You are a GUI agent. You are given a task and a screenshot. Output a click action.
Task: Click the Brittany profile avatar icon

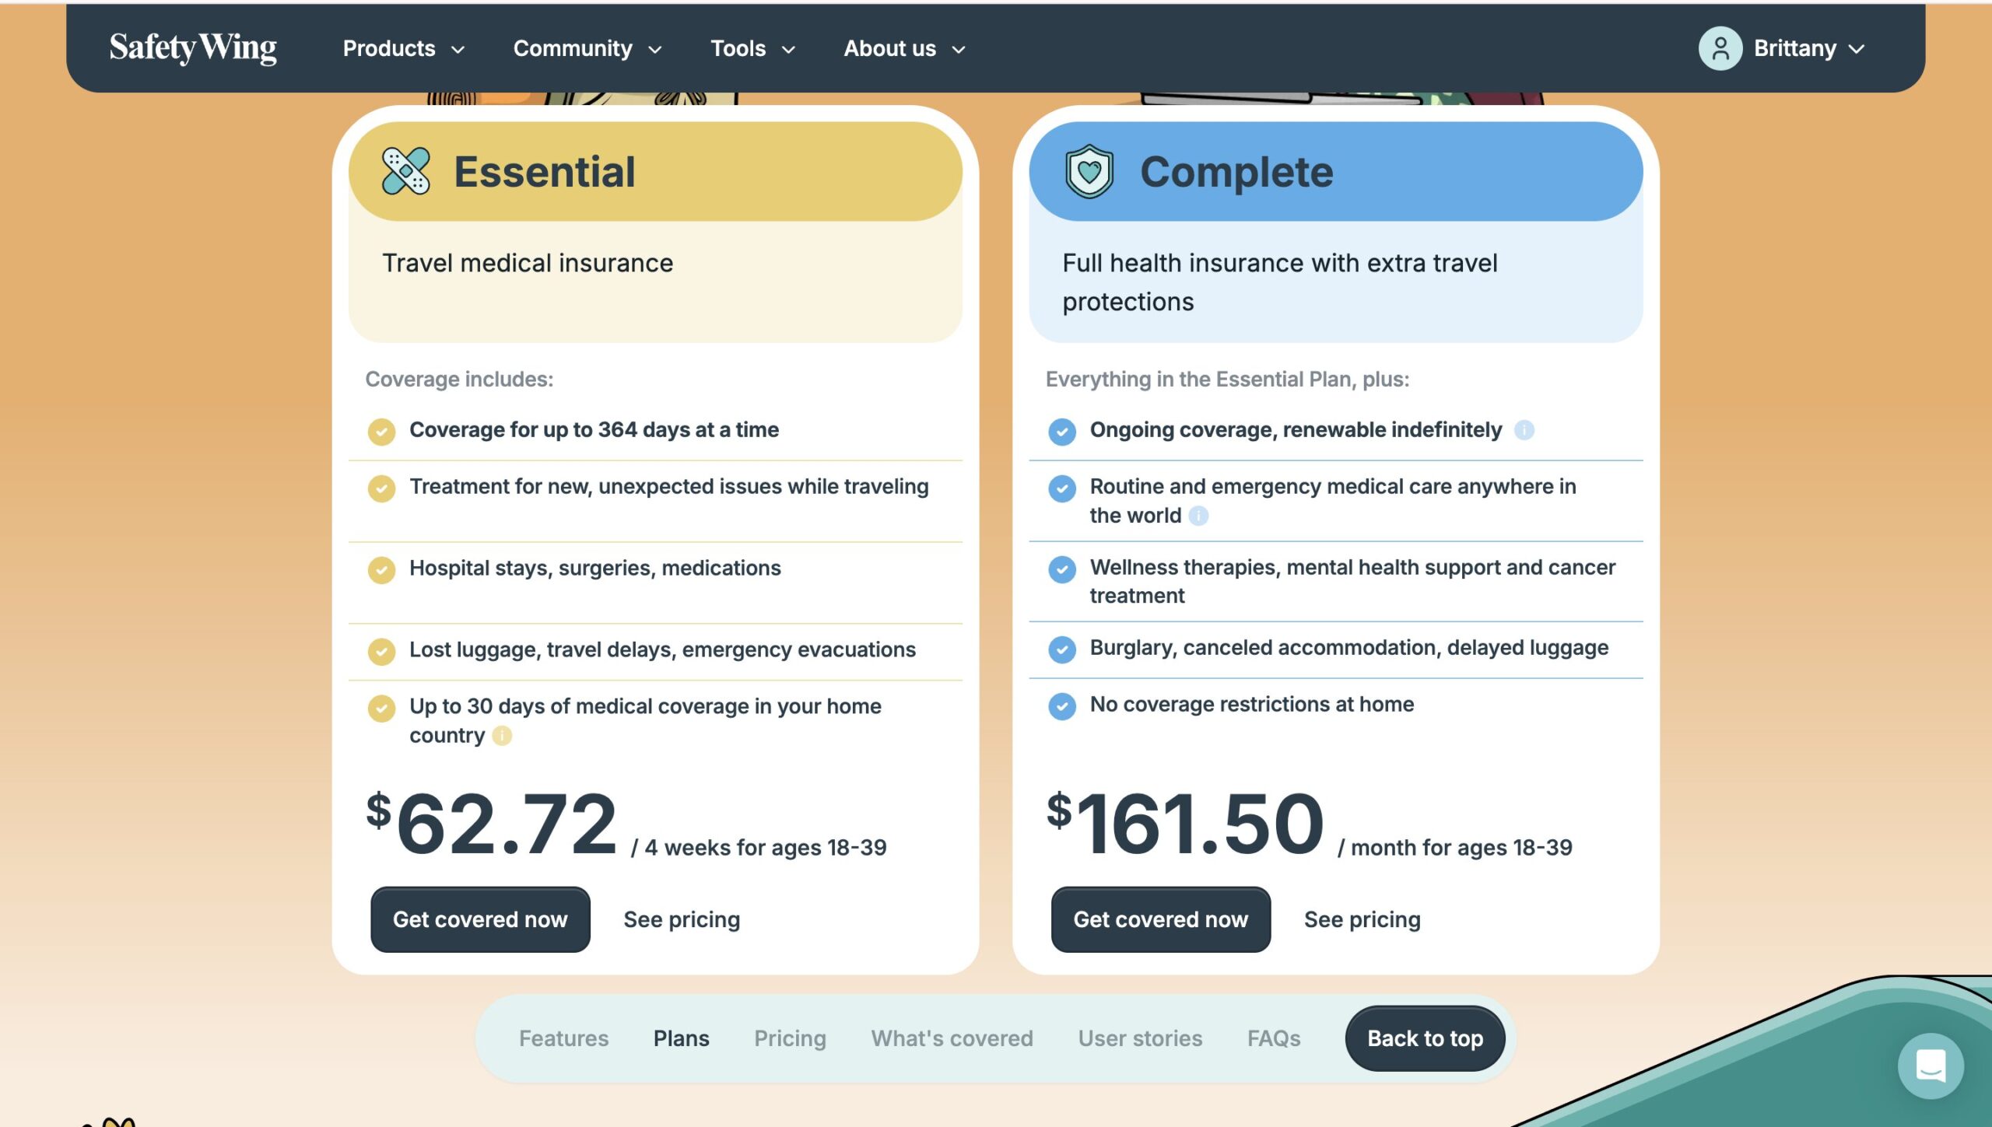(x=1720, y=49)
